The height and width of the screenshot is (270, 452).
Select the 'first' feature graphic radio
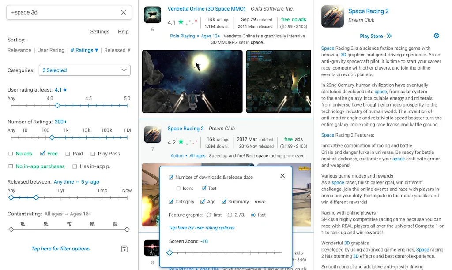pyautogui.click(x=208, y=215)
